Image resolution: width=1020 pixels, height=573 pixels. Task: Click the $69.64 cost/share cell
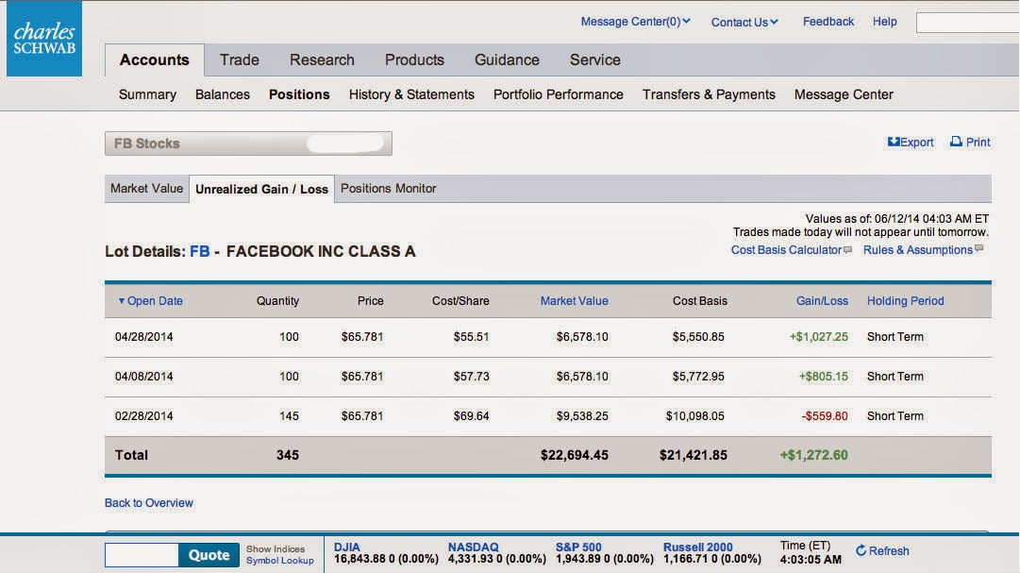click(472, 416)
